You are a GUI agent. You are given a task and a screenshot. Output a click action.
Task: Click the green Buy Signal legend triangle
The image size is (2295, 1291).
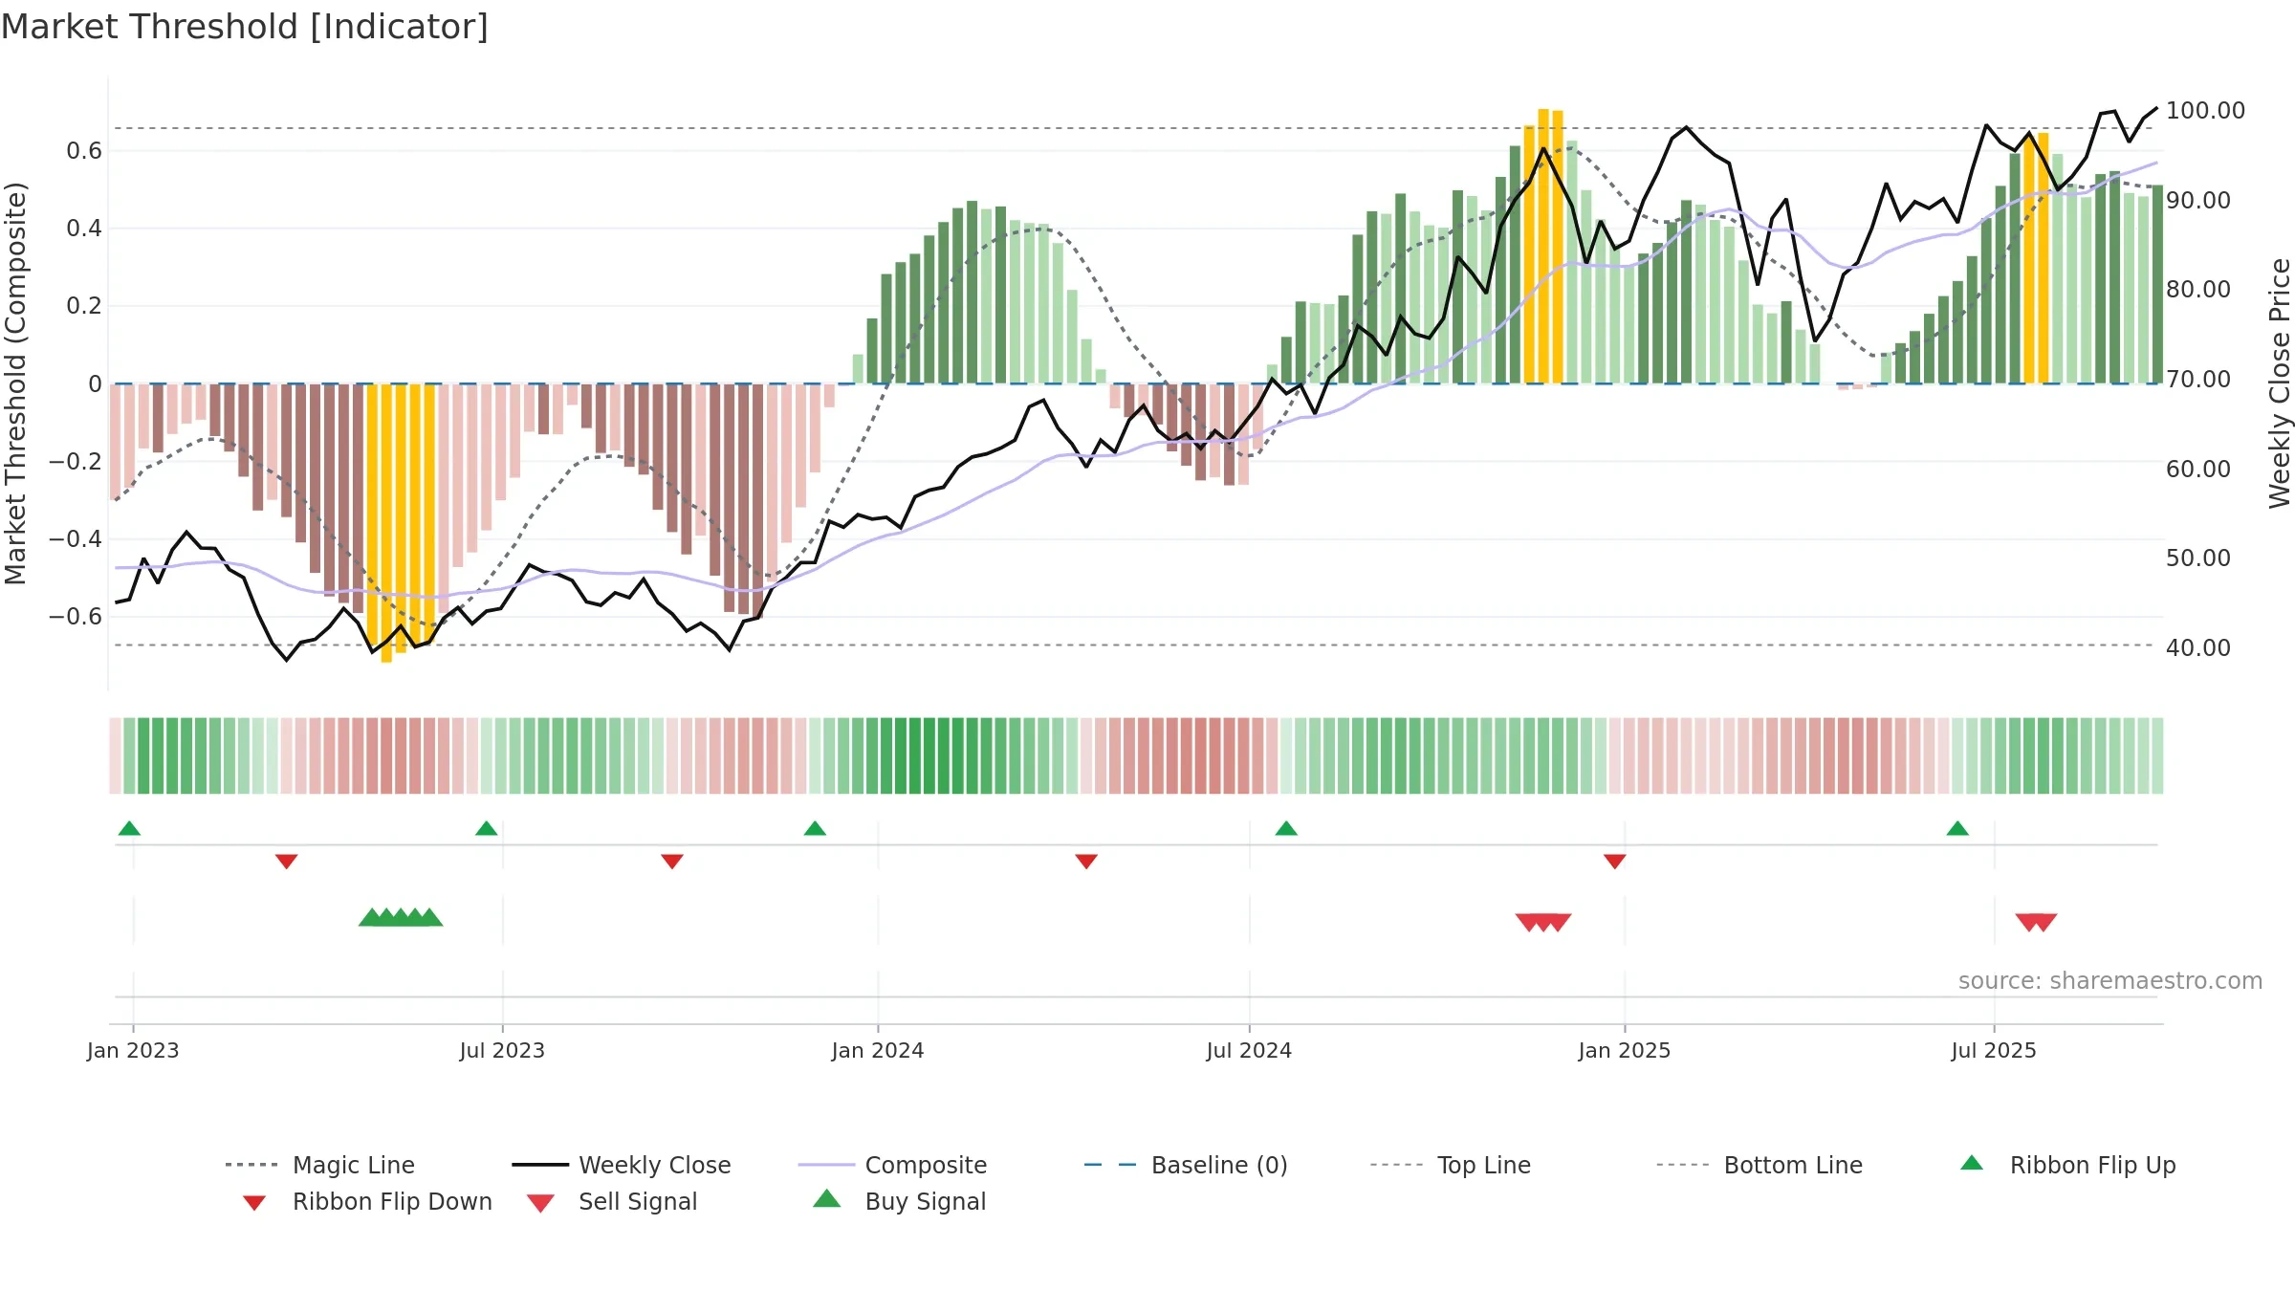point(826,1198)
